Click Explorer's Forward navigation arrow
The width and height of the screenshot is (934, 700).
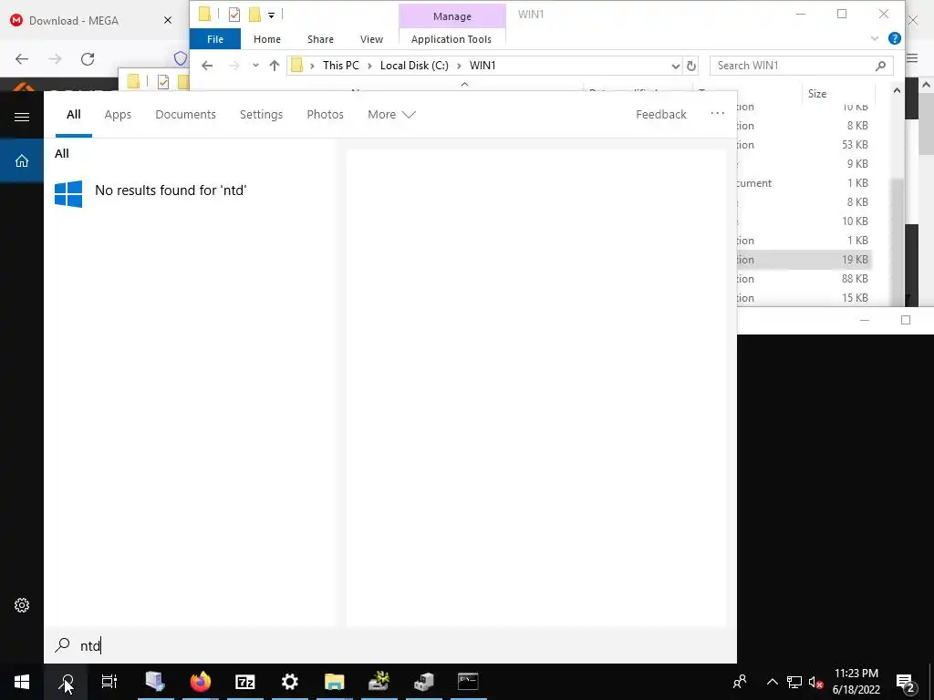[234, 66]
